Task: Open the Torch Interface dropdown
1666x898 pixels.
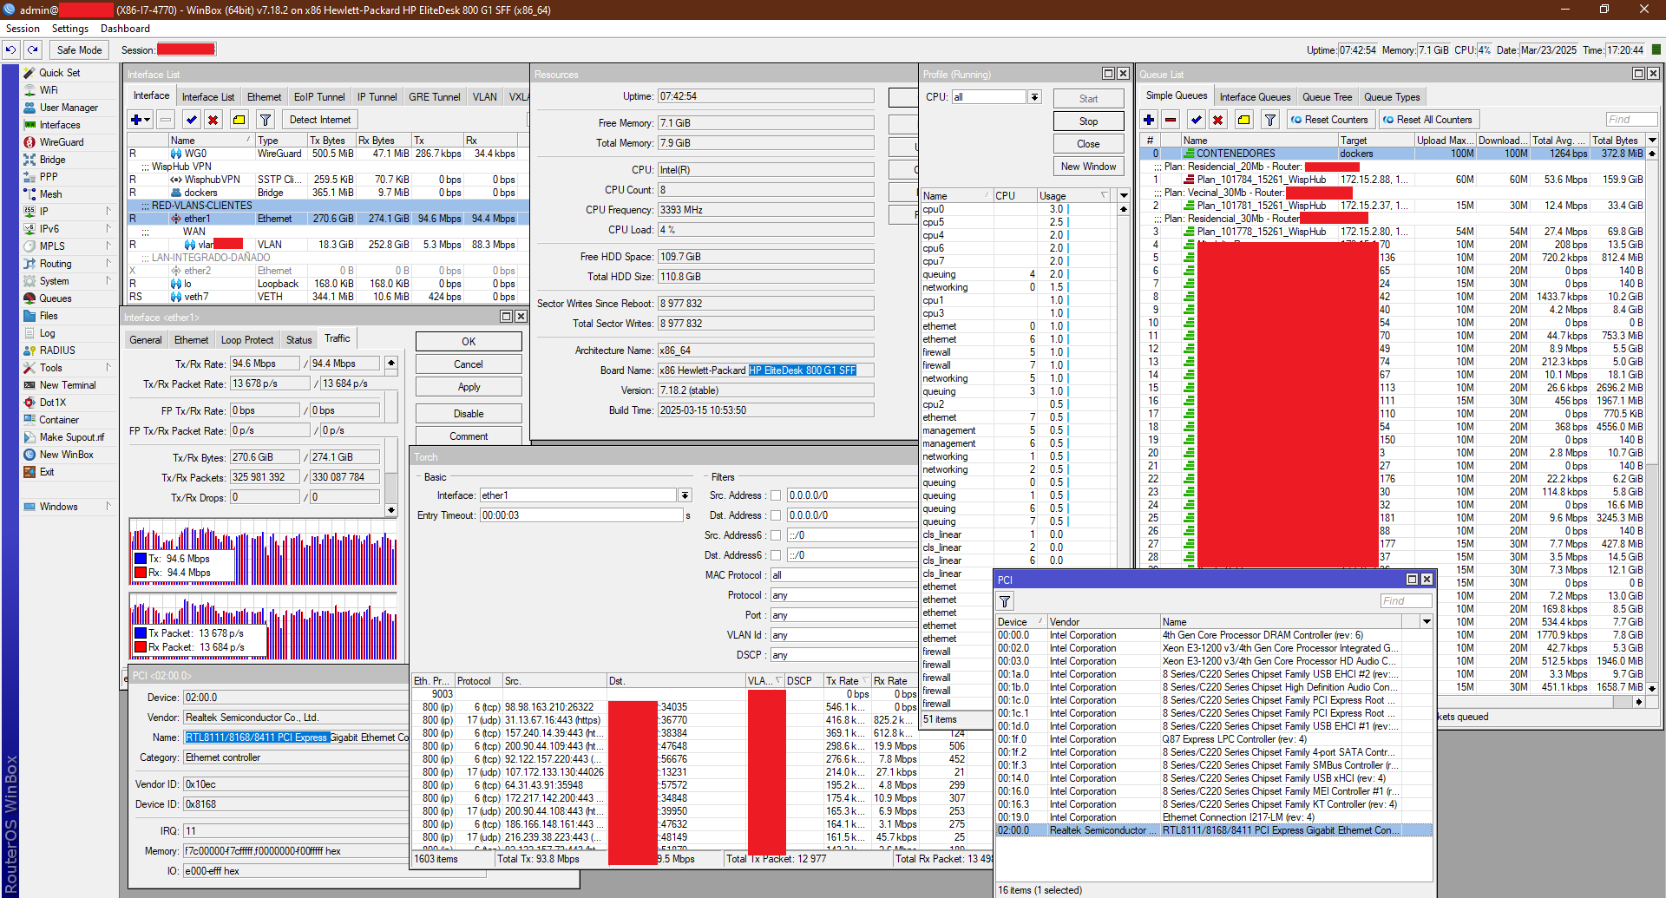Action: pos(685,495)
